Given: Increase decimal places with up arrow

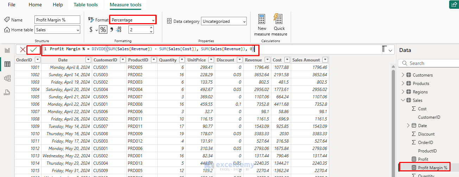Looking at the screenshot, I should [x=151, y=28].
